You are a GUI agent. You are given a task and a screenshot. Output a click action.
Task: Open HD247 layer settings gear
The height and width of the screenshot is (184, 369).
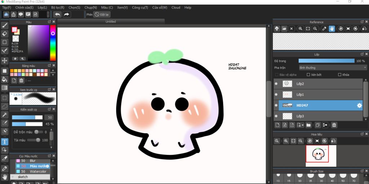tap(359, 106)
